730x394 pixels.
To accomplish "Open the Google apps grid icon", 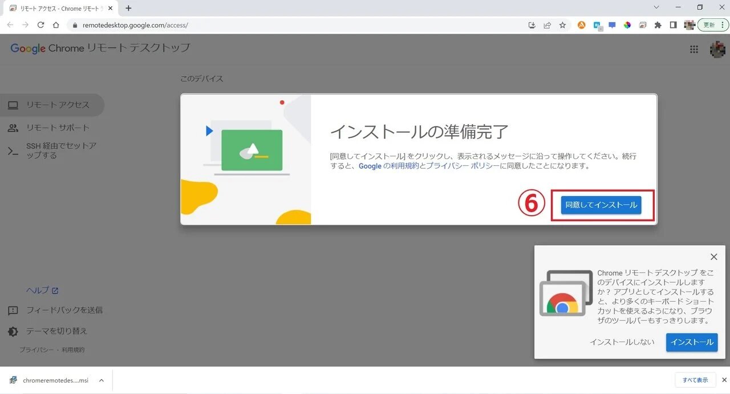I will (x=694, y=49).
